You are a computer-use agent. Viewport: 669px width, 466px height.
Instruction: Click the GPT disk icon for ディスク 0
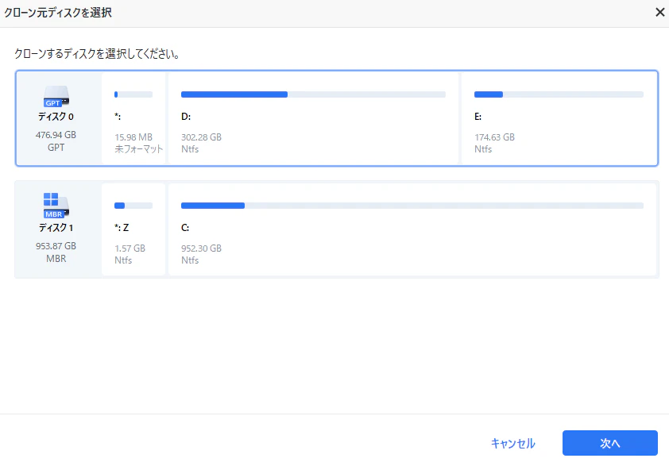pyautogui.click(x=56, y=96)
